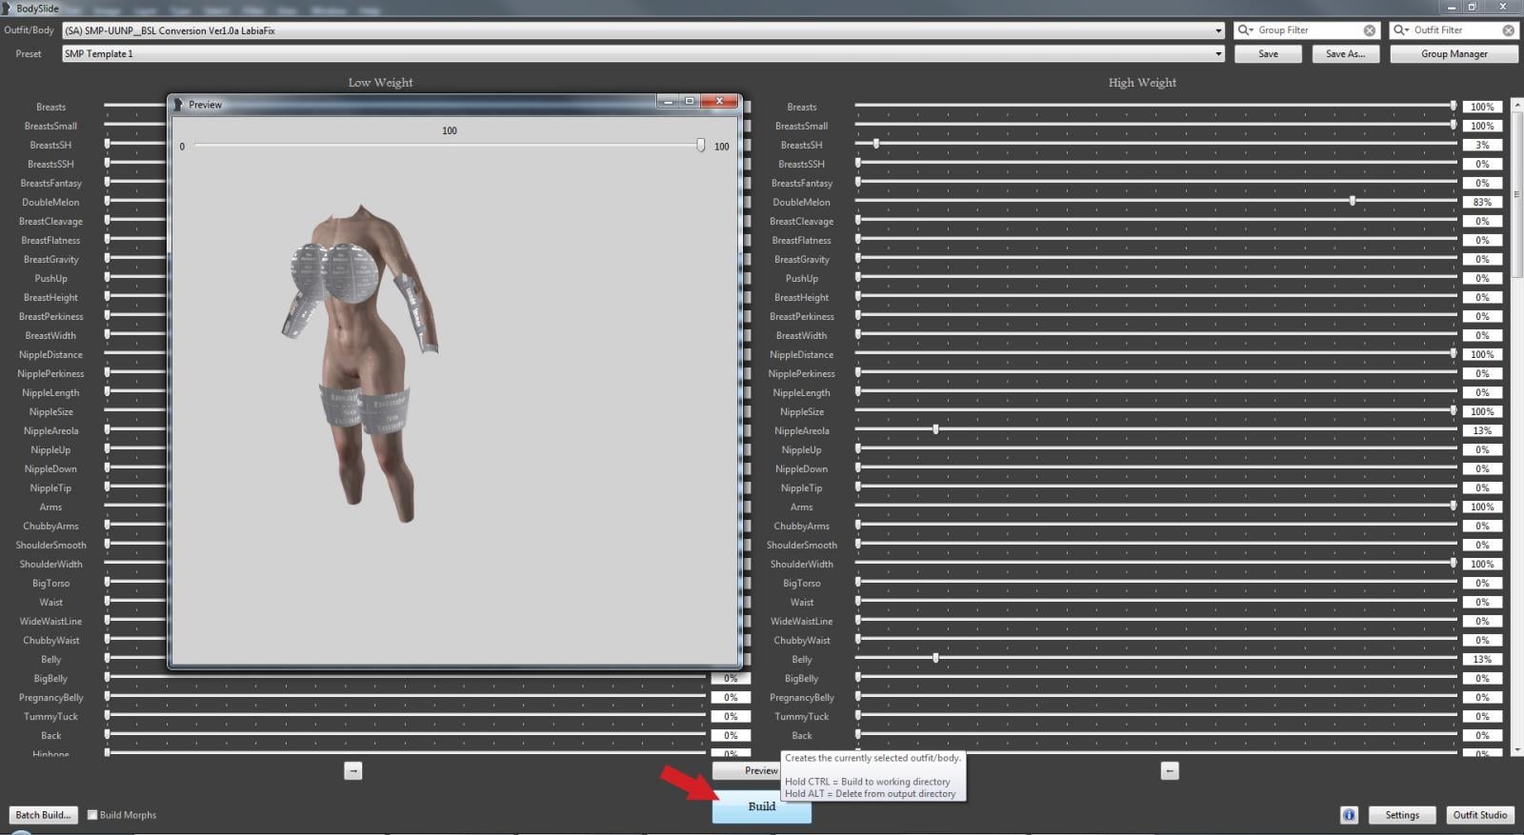
Task: Launch Outfit Studio
Action: click(1479, 815)
